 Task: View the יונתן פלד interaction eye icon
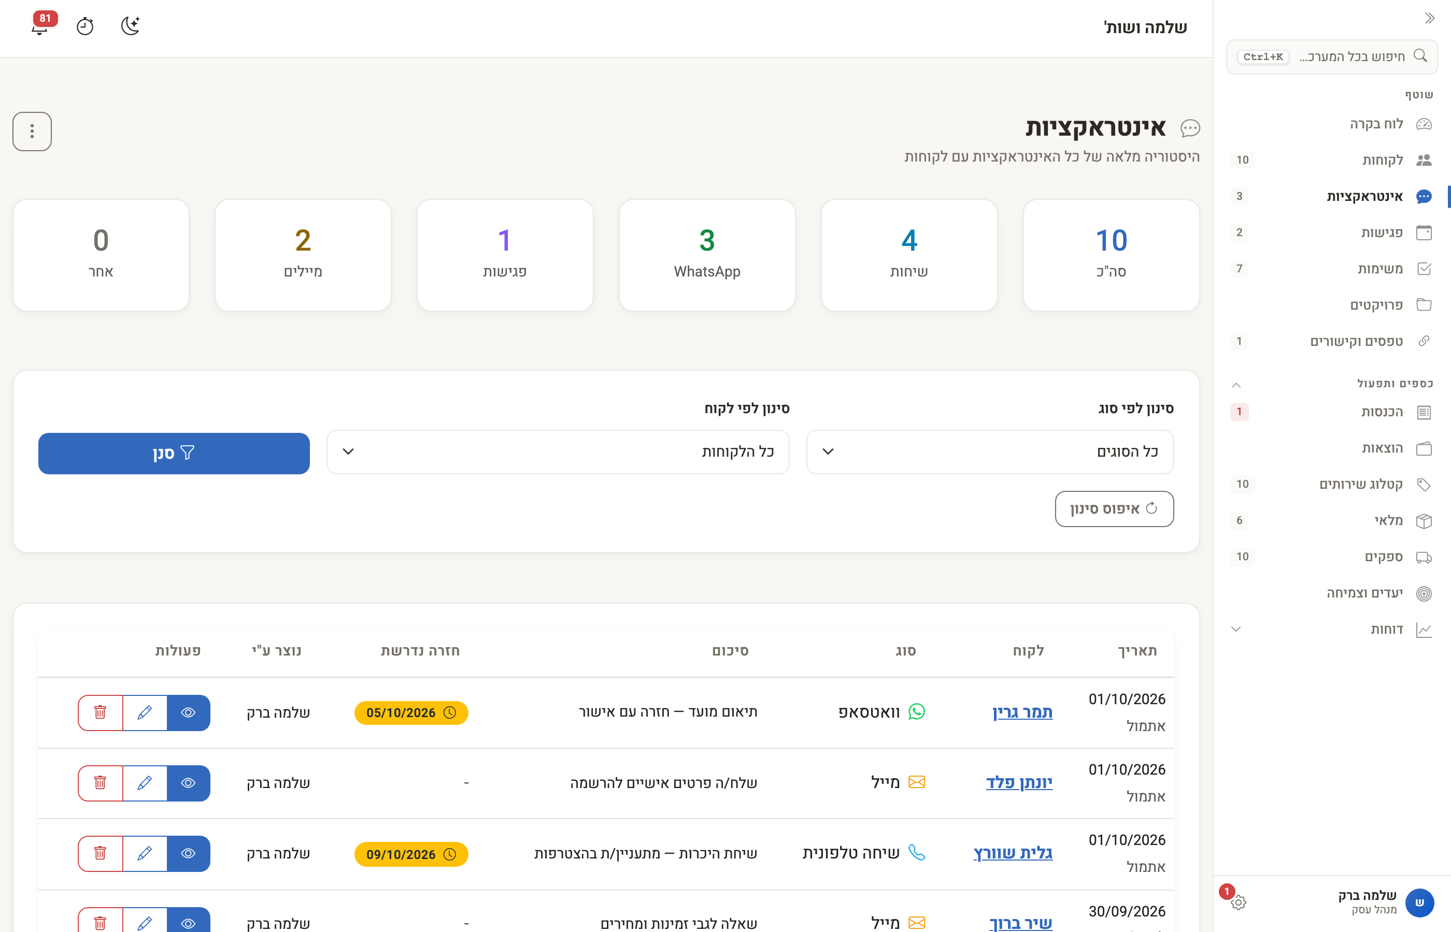[x=188, y=783]
